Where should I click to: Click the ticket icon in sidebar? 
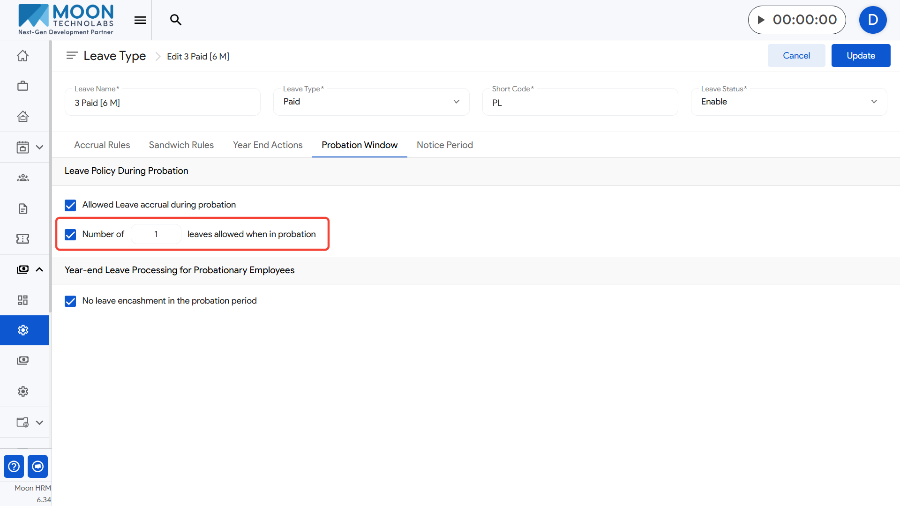pos(22,239)
